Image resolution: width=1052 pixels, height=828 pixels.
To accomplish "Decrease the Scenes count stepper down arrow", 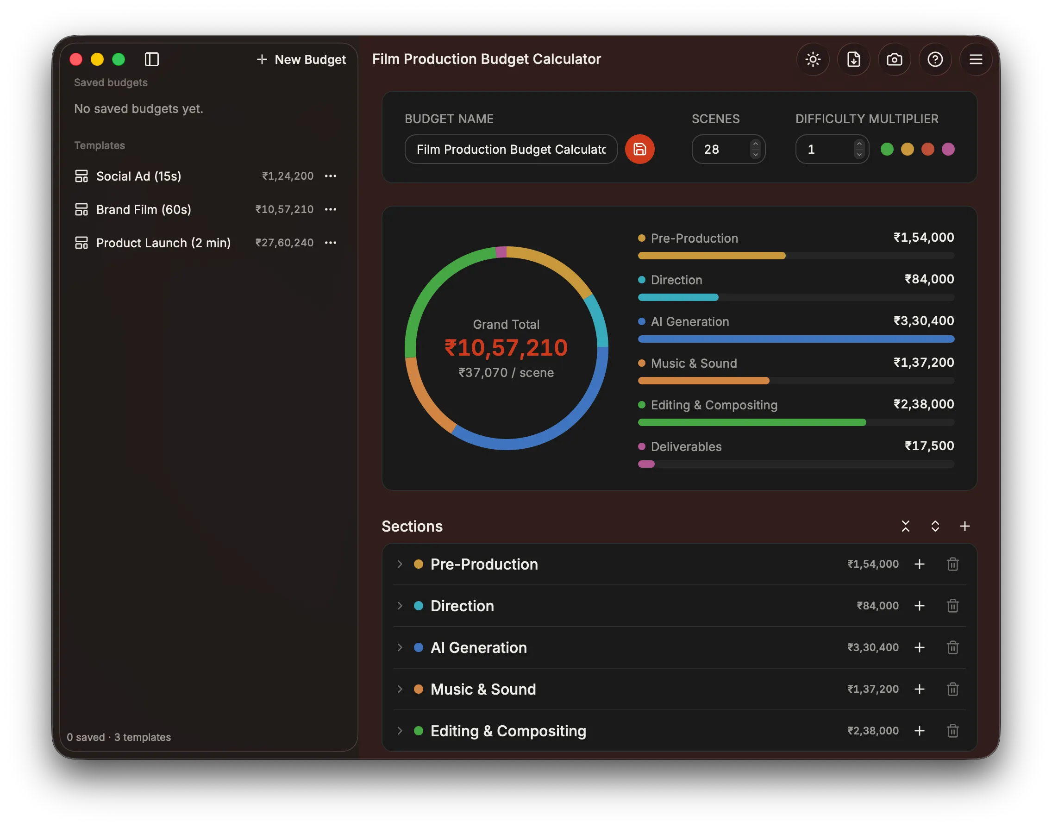I will (x=755, y=155).
